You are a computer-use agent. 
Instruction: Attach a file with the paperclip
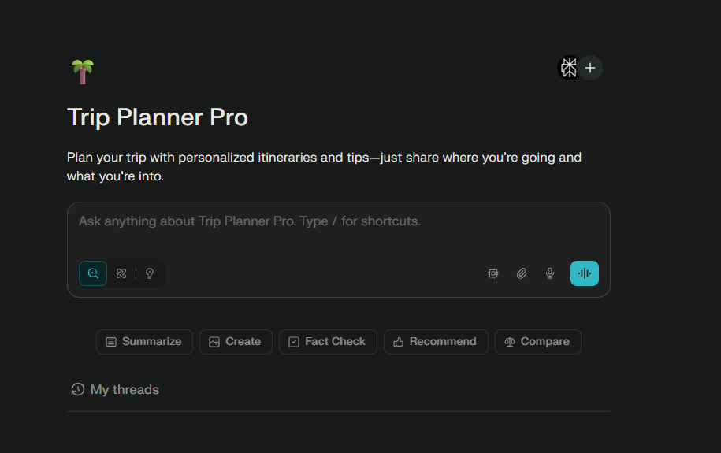click(522, 273)
